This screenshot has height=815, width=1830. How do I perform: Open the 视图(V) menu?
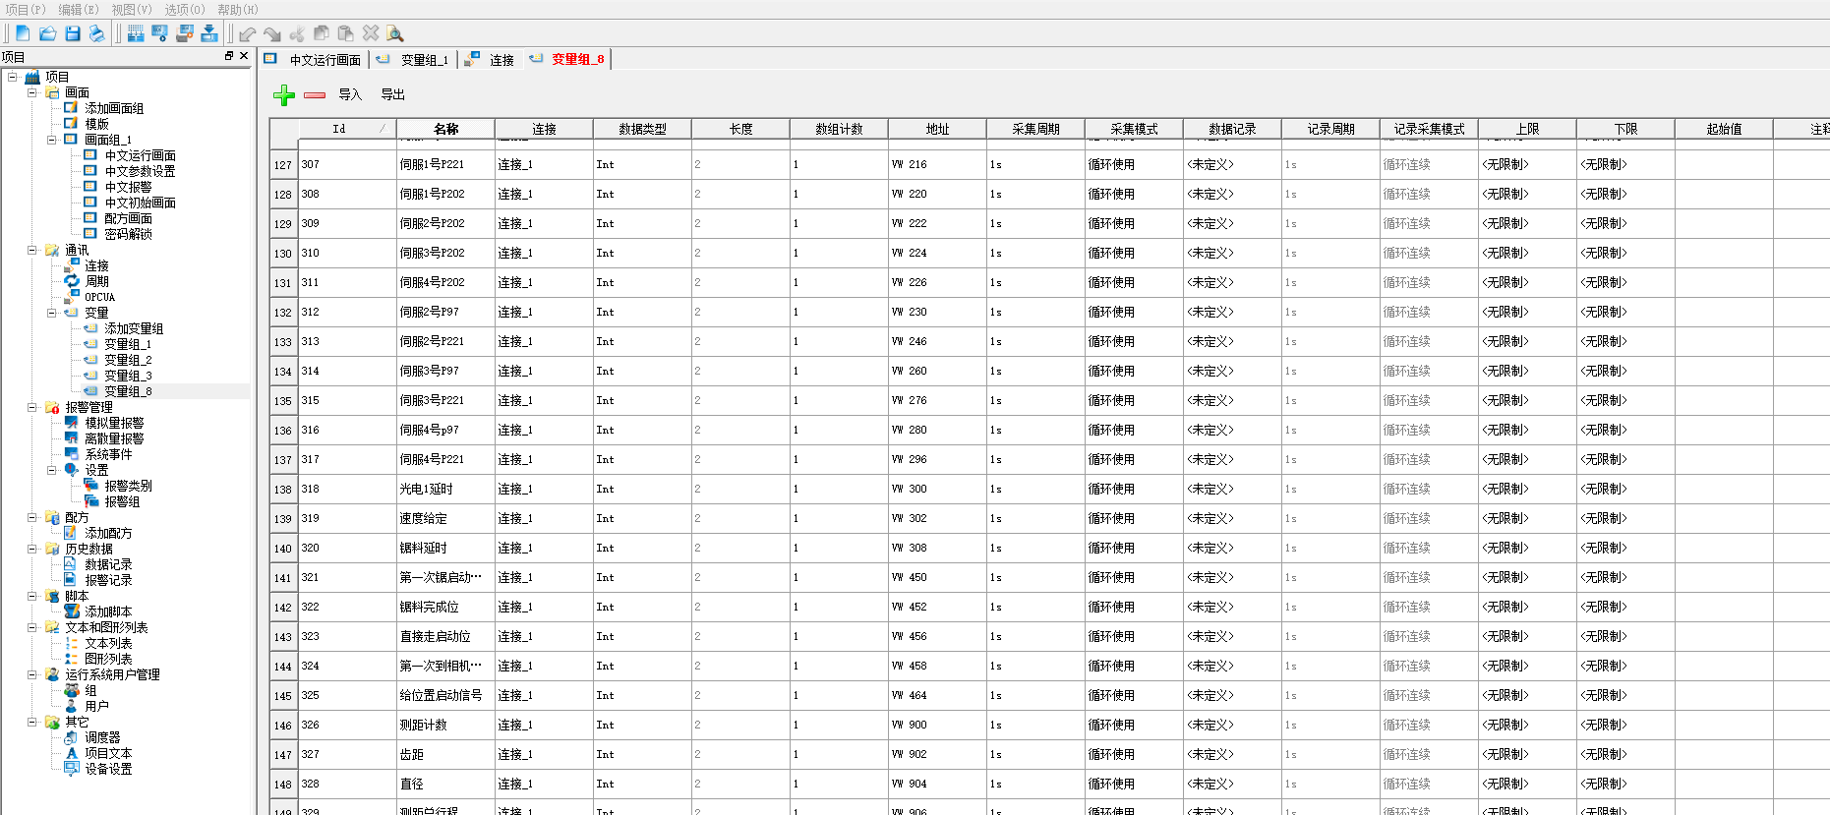click(132, 10)
